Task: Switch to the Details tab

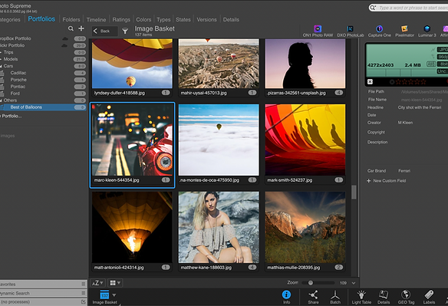Action: click(231, 19)
